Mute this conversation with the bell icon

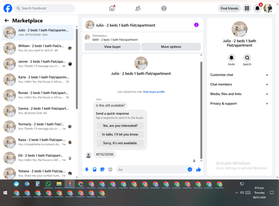(x=232, y=58)
